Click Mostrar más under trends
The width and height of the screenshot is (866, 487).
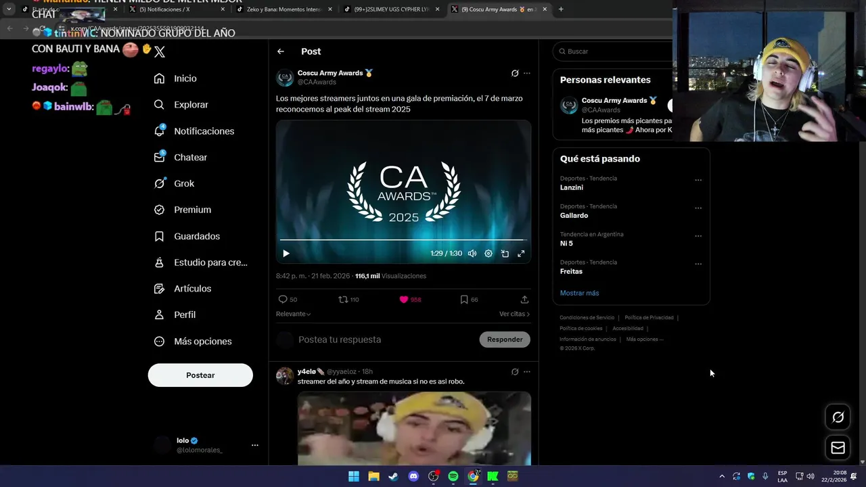pos(579,293)
